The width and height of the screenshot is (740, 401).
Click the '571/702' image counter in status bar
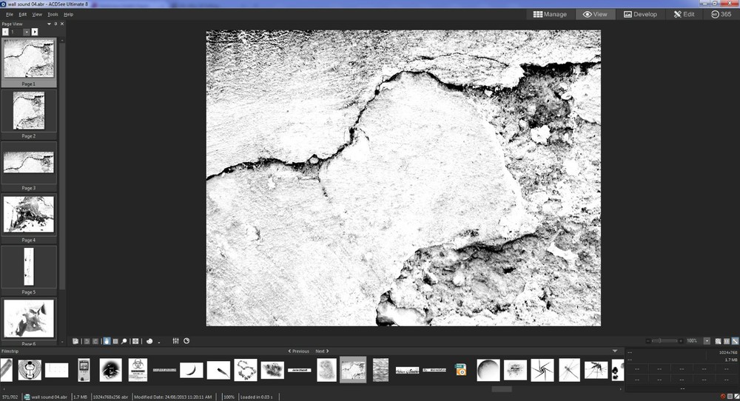10,397
